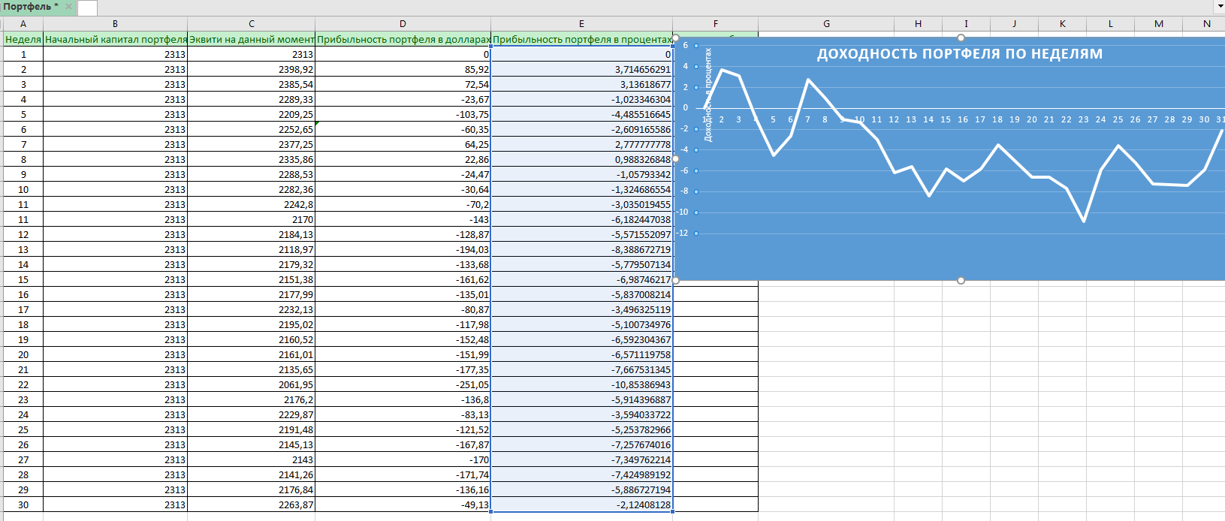
Task: Grab the chart's bottom-middle resize handle
Action: tap(961, 281)
